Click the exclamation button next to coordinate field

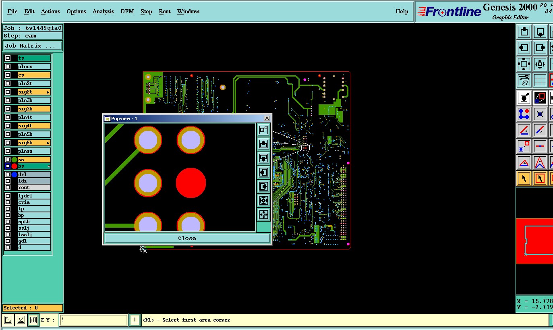(135, 320)
